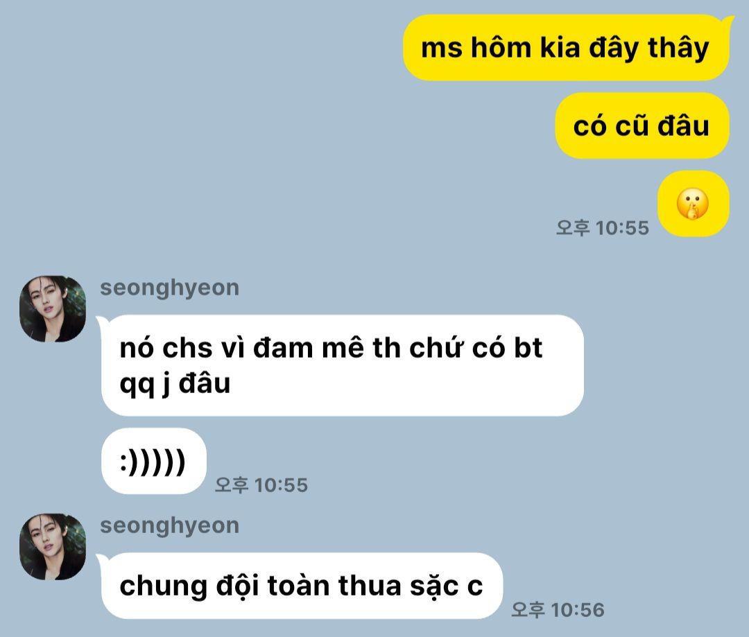Tap the 'nó chs vì đam mê' message bubble
749x637 pixels.
coord(343,365)
